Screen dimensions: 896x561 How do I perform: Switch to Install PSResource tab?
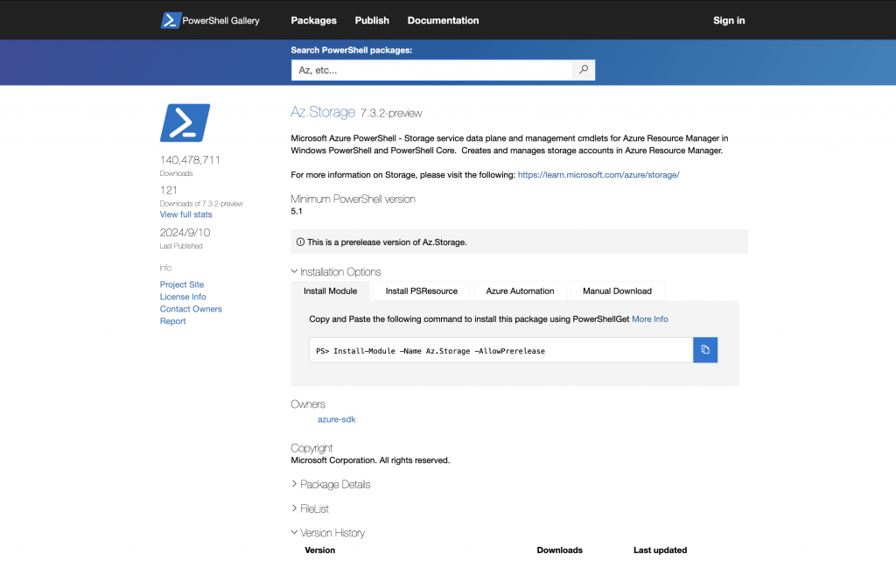pos(422,291)
